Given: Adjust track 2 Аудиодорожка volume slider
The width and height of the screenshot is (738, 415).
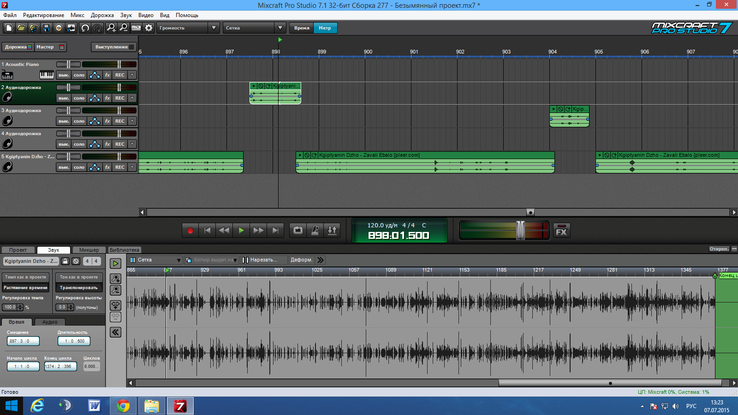Looking at the screenshot, I should point(119,88).
